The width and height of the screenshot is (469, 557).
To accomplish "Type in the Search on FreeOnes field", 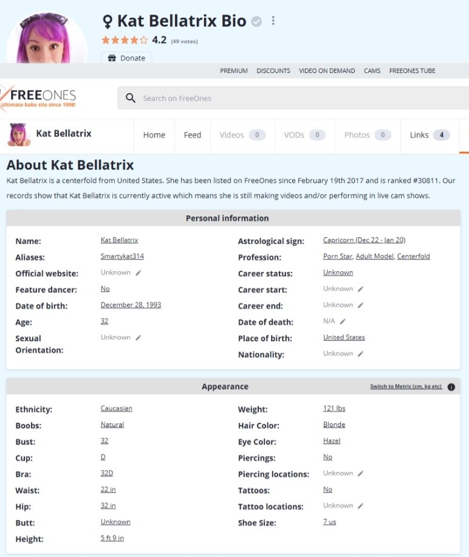I will (x=292, y=98).
